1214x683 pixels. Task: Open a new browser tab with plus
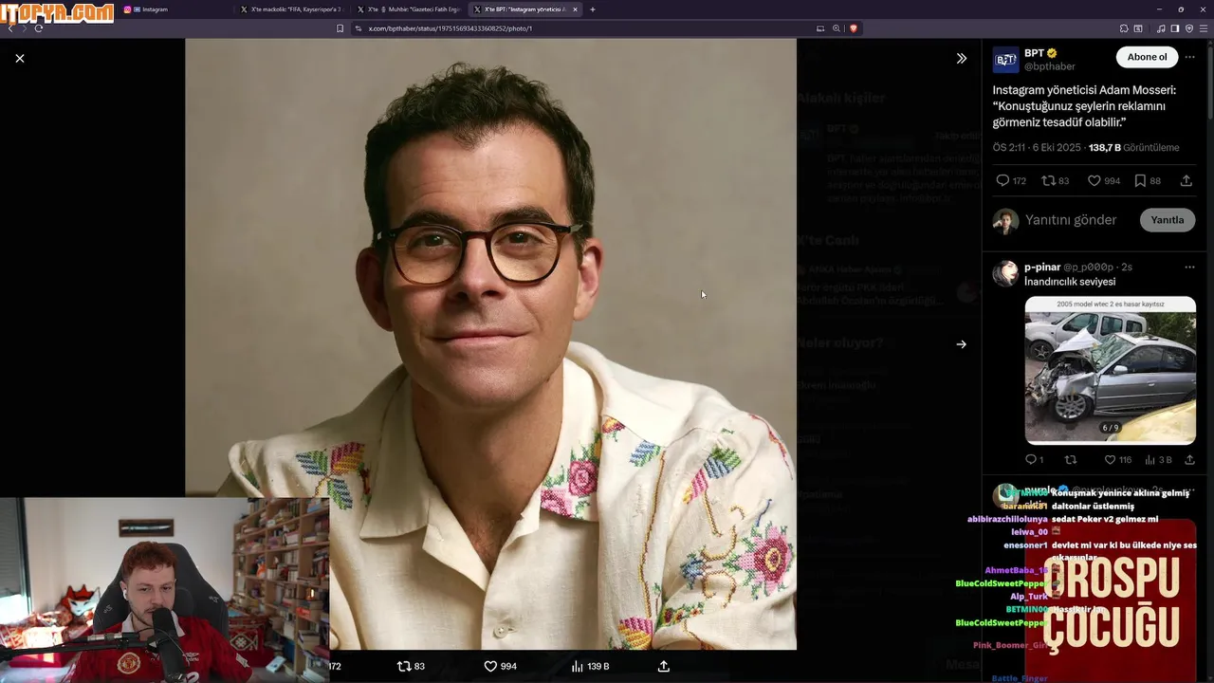pos(593,9)
